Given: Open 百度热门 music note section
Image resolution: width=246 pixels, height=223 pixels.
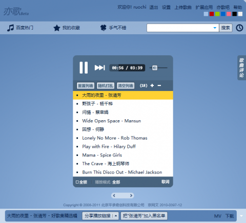Looking at the screenshot, I should [x=10, y=28].
